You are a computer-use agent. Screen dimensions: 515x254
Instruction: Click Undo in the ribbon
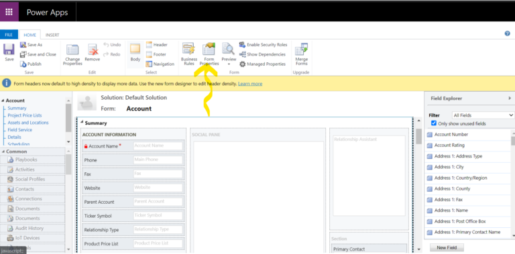113,45
